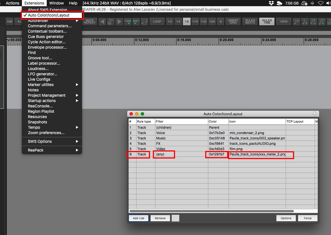
Task: Select the (any) filter cell in rule 6
Action: coord(181,154)
